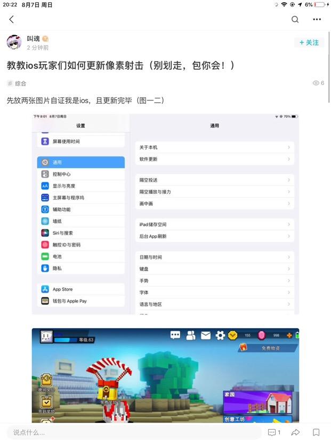Go back using the back arrow
The image size is (331, 442).
tap(12, 19)
